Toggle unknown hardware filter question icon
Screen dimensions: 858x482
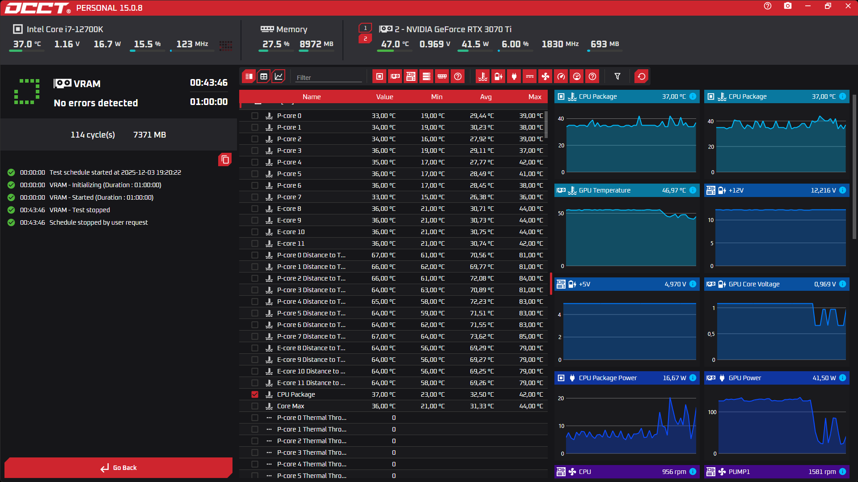(x=458, y=76)
